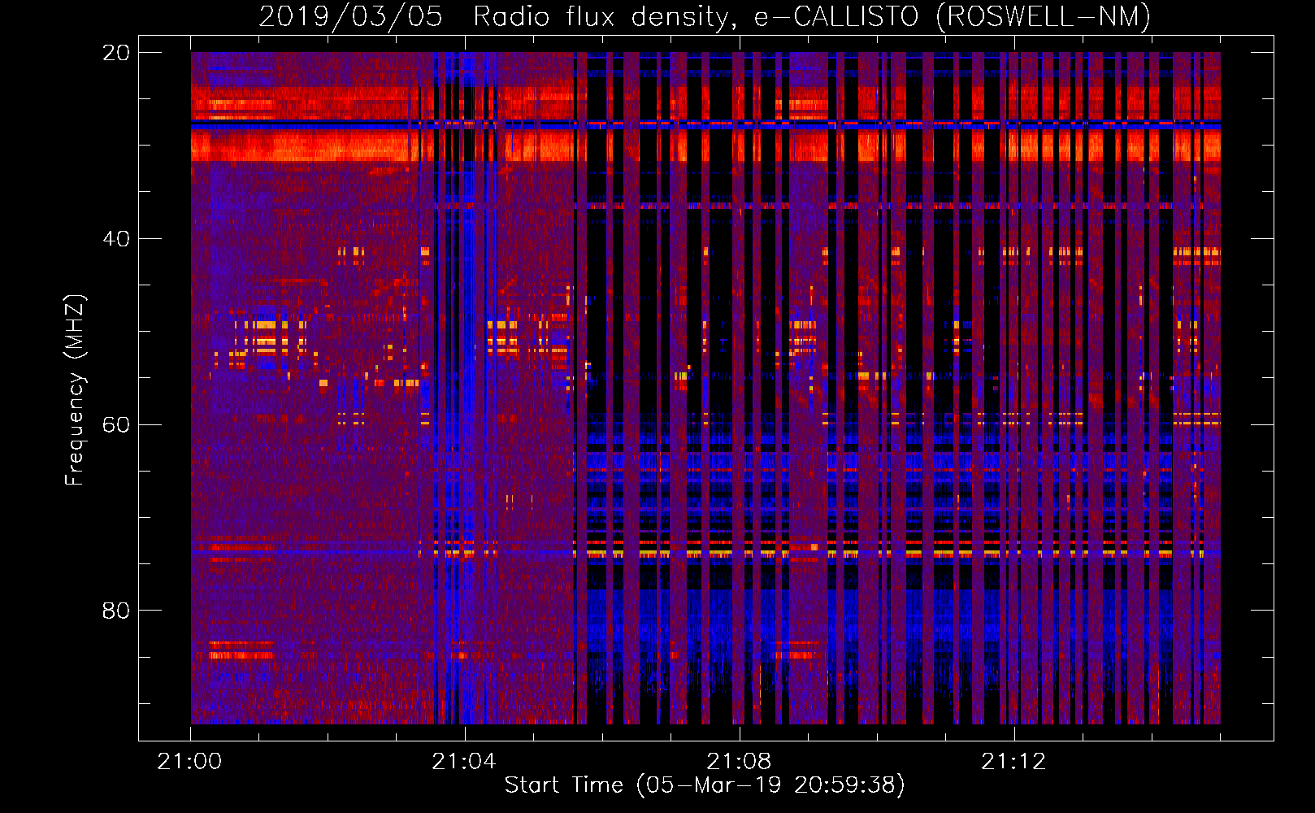Click the '21:04' time tick label
The image size is (1315, 813).
pyautogui.click(x=464, y=762)
